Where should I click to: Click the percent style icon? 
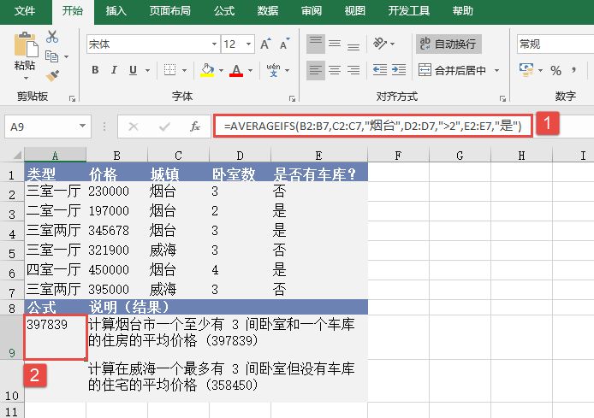555,70
